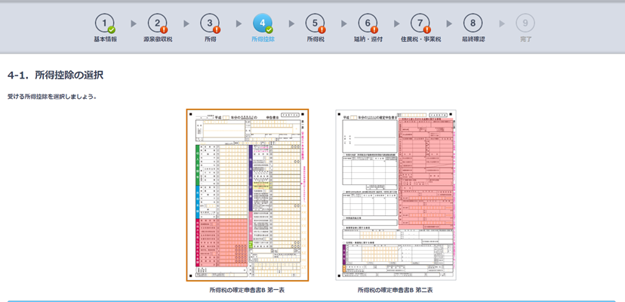This screenshot has width=625, height=302.
Task: Click the 住民税・事業税 step label
Action: tap(420, 39)
